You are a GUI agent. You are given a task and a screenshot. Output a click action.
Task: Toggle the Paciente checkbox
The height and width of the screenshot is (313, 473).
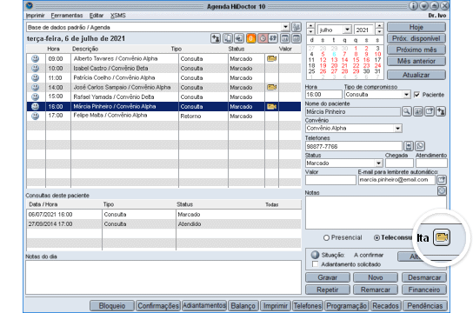416,95
